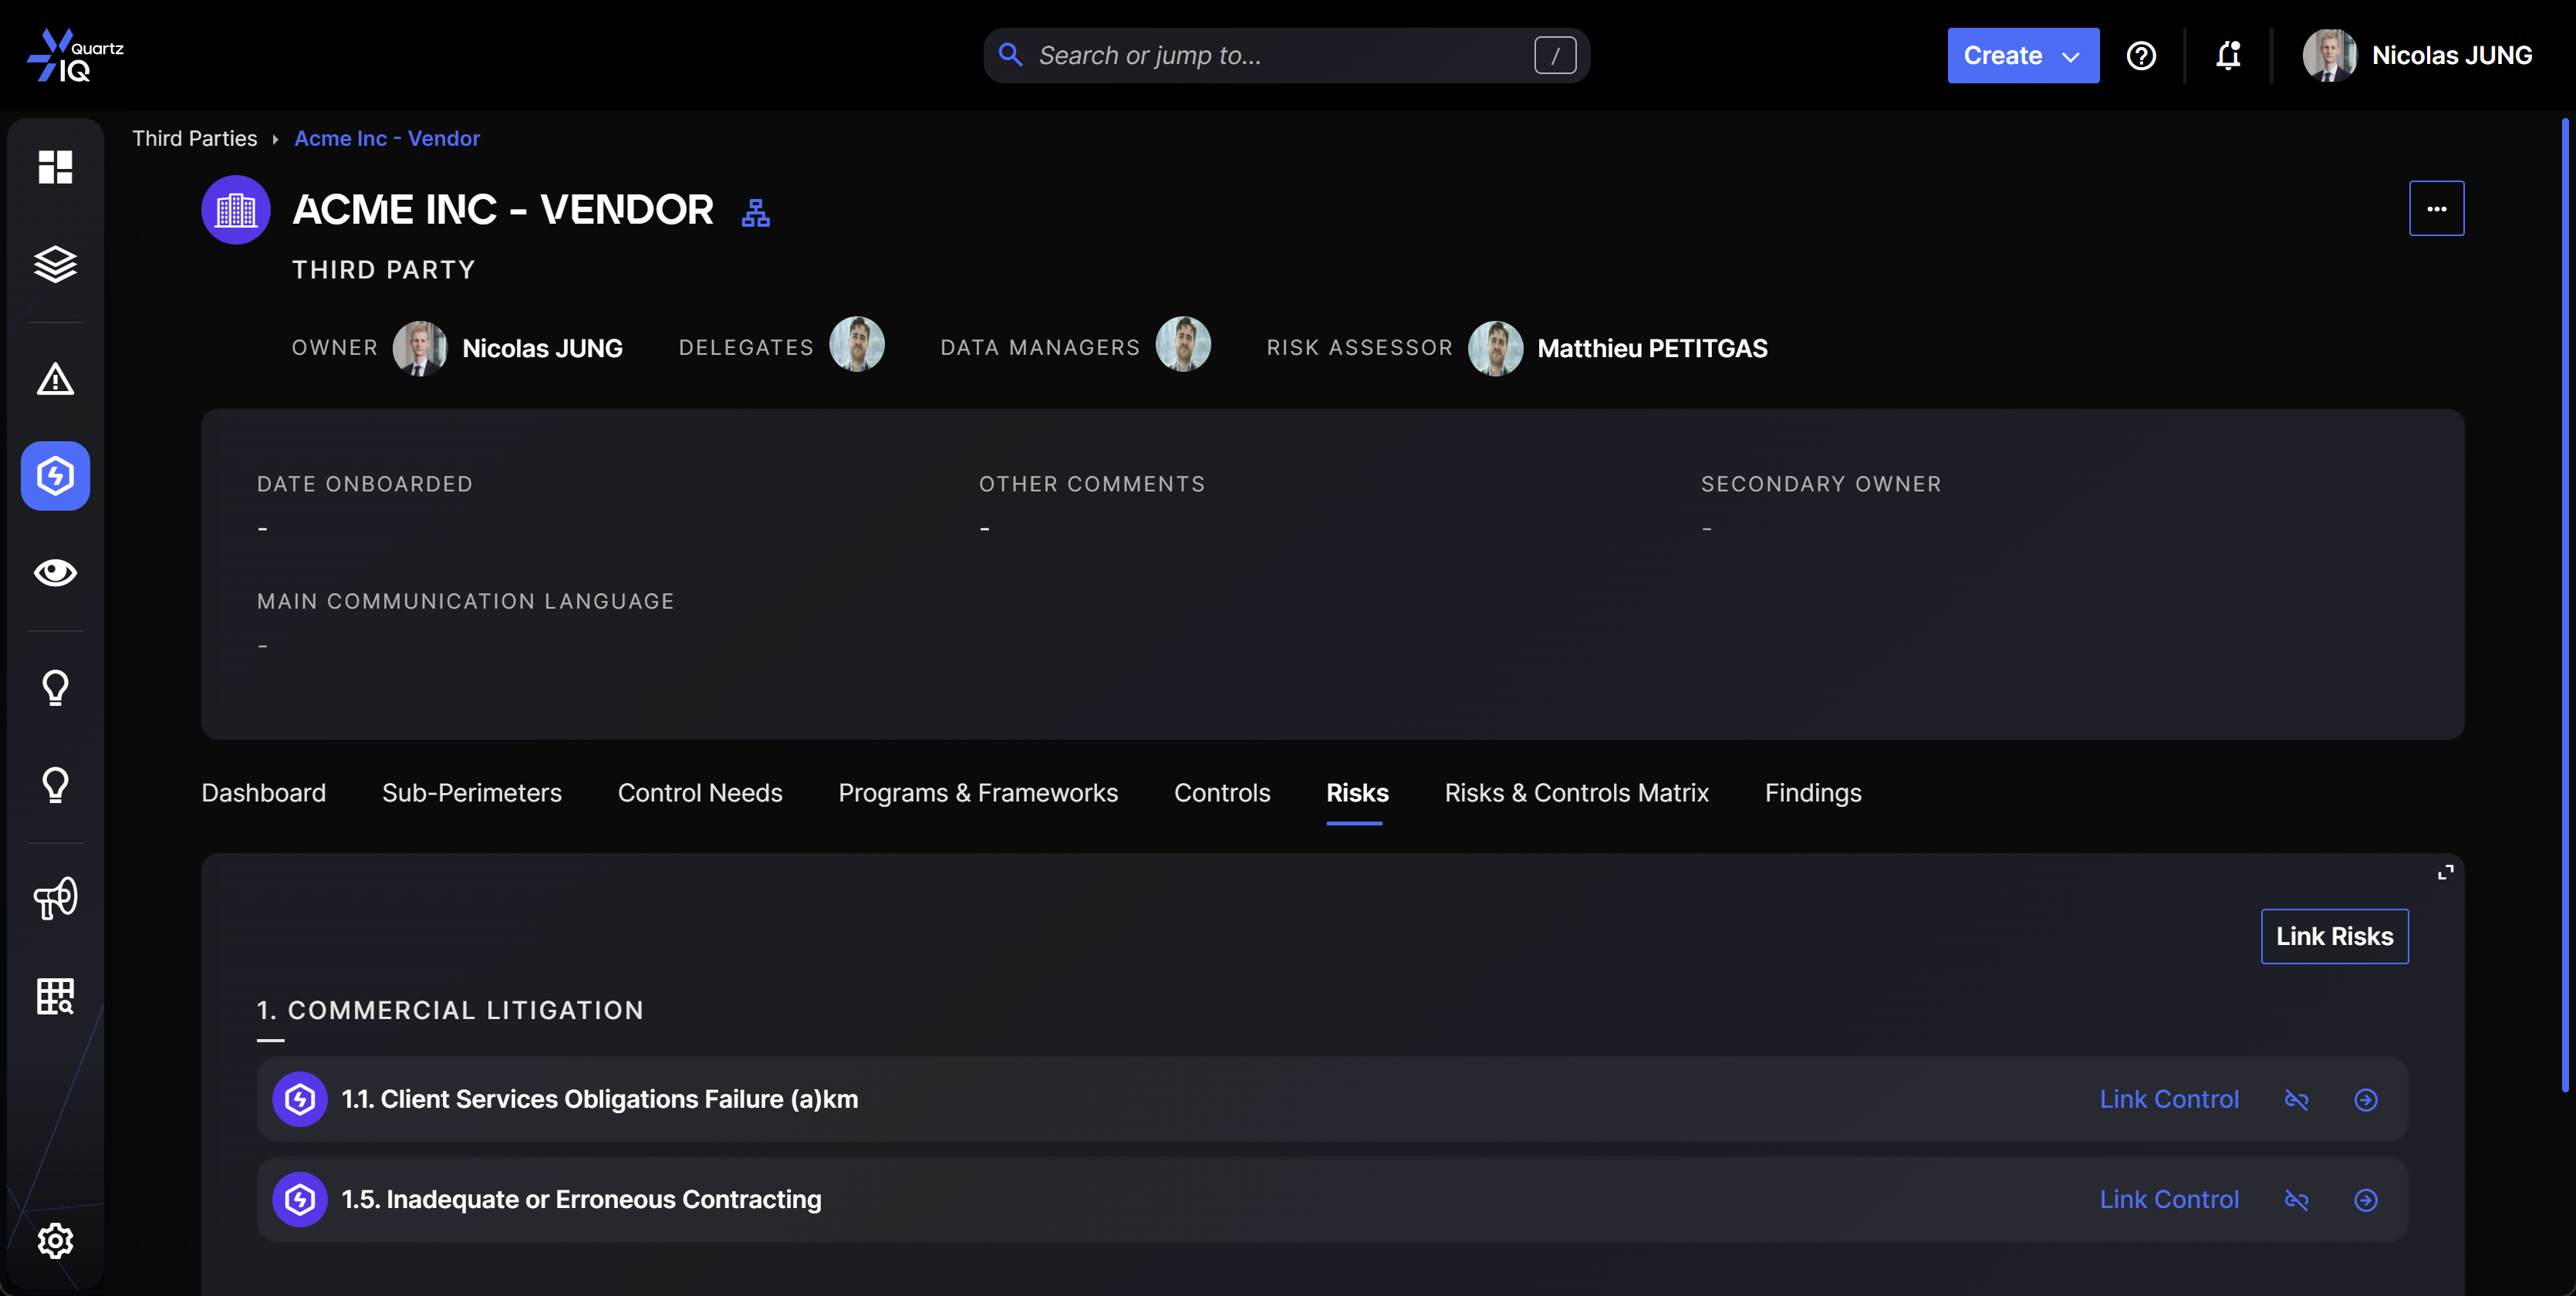Viewport: 2576px width, 1296px height.
Task: Open the notifications bell
Action: [2227, 55]
